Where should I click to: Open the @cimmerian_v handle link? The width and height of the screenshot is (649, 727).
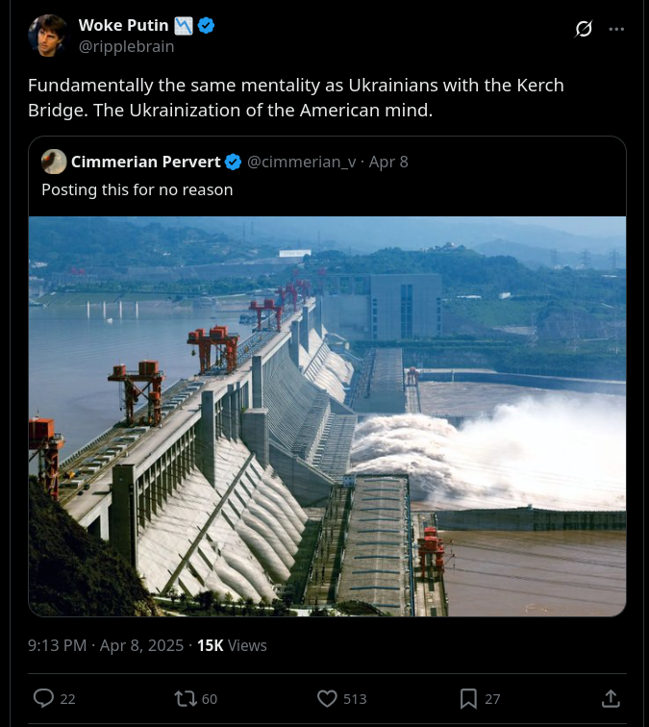tap(301, 162)
